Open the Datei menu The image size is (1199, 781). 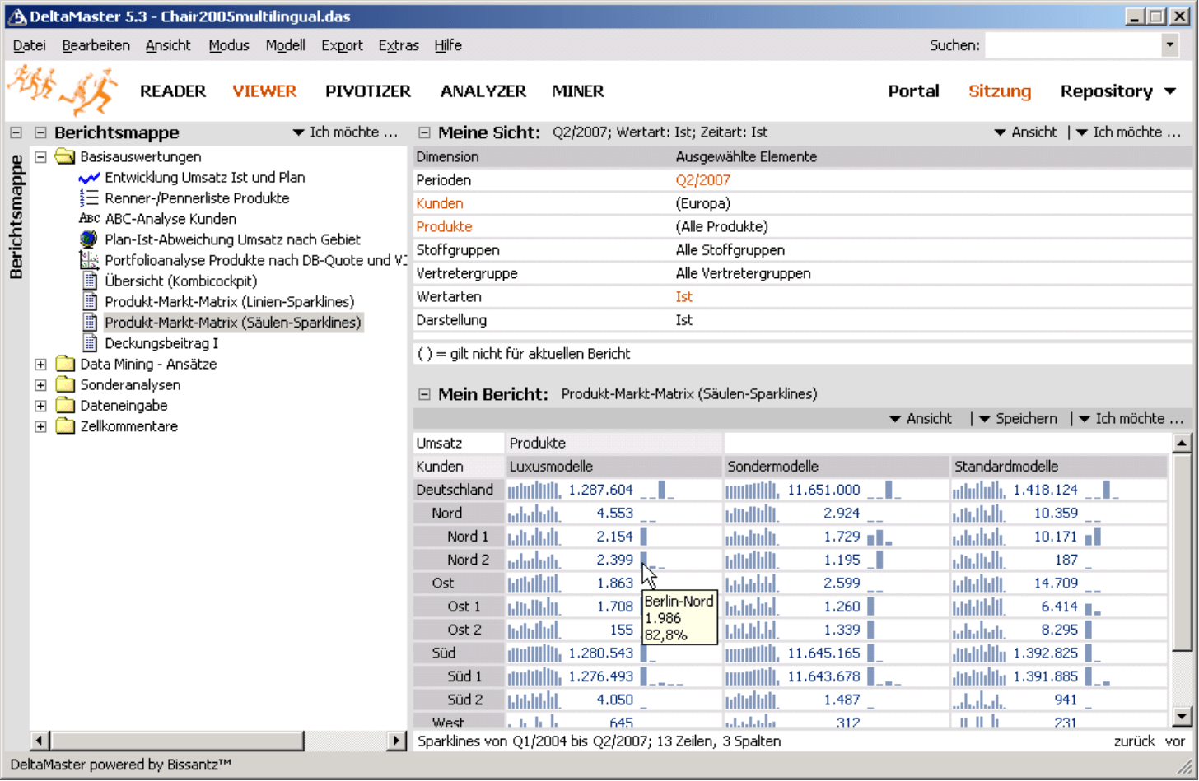click(30, 45)
